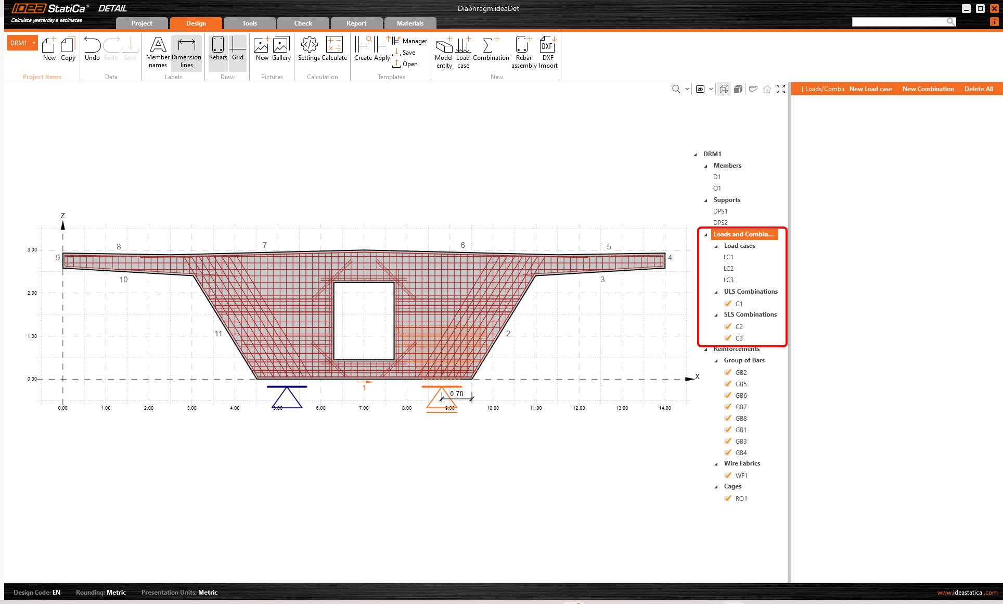Toggle the WF1 wire fabric checkbox

pyautogui.click(x=728, y=475)
